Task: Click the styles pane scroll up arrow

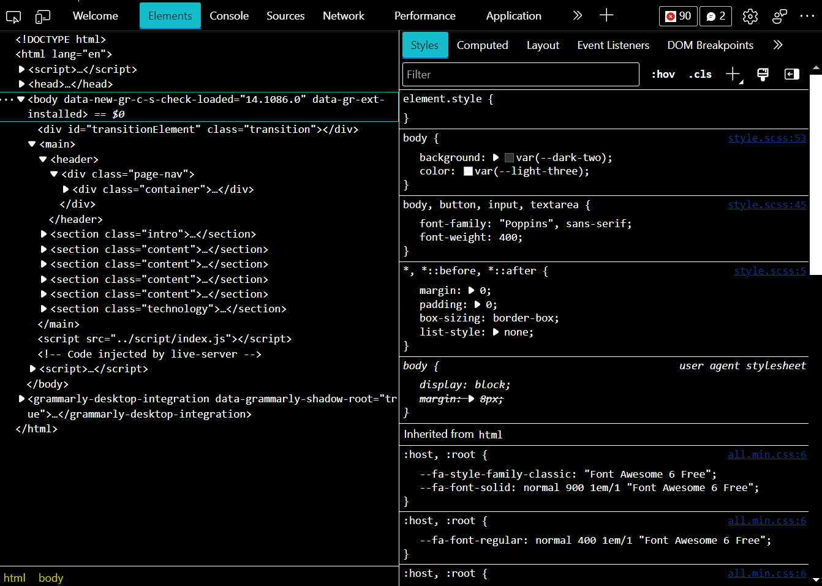Action: pyautogui.click(x=816, y=69)
